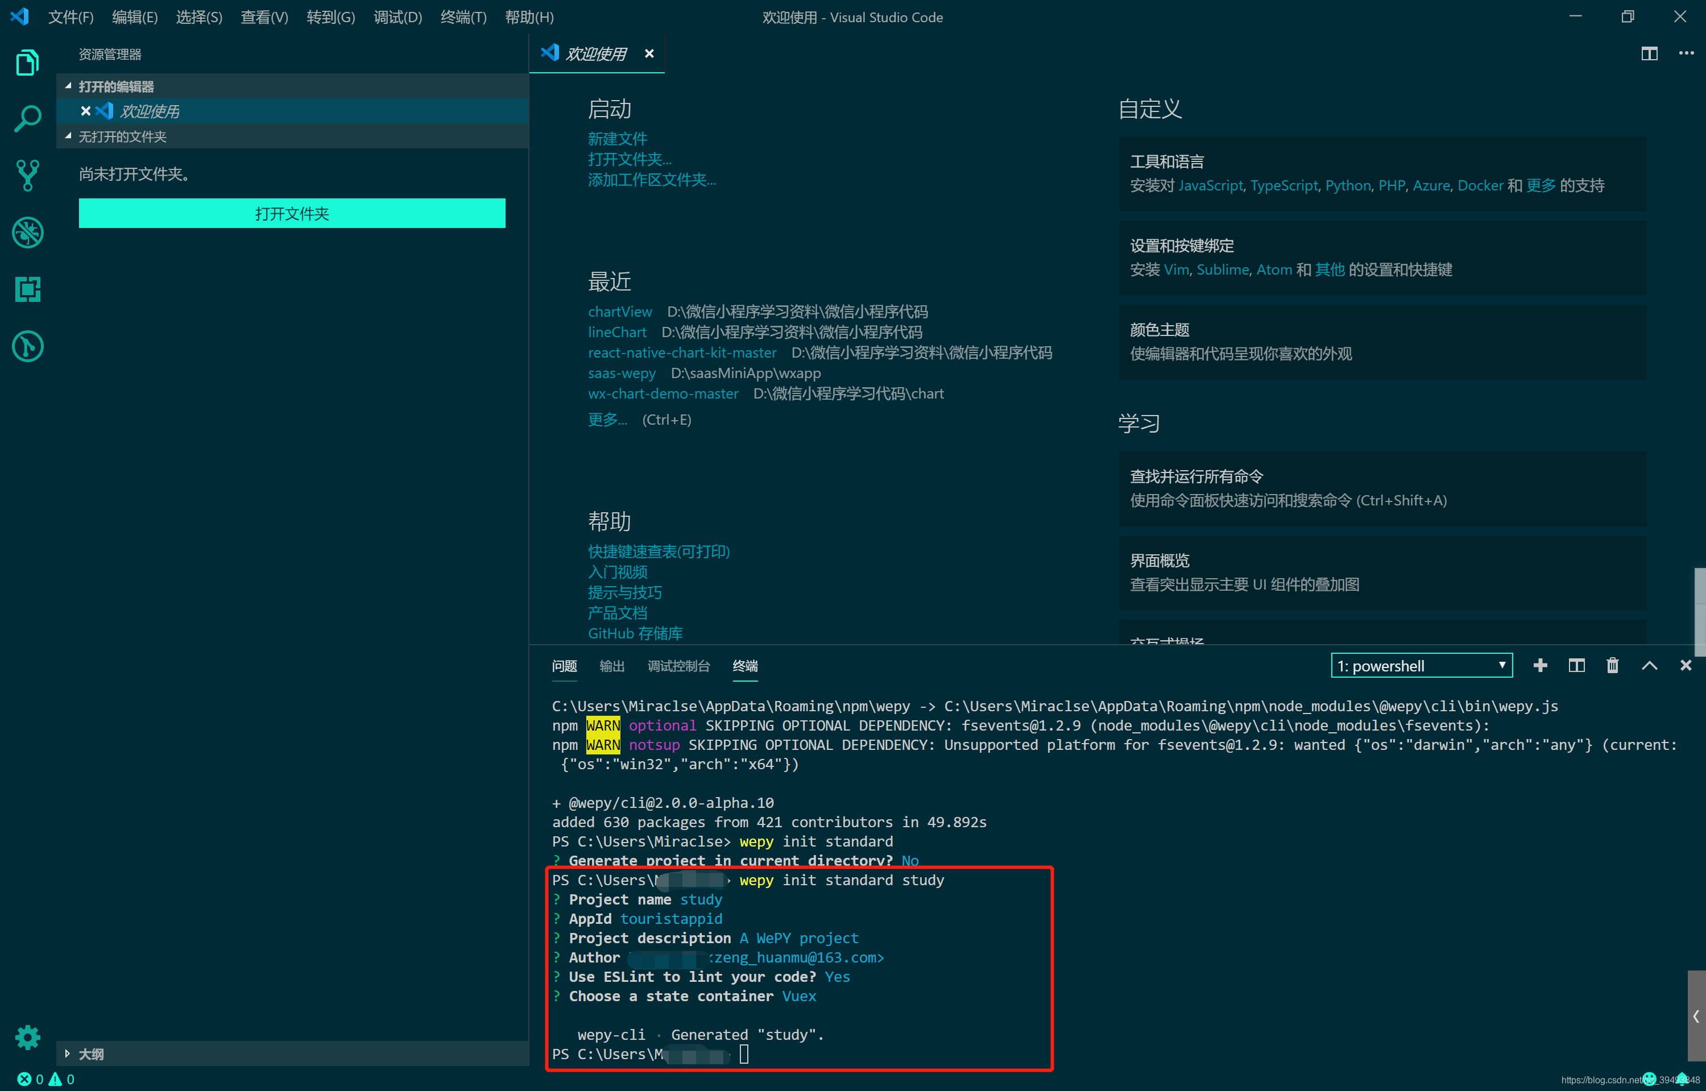Open the 查看(V) menu
Screen dimensions: 1706x1091
(264, 17)
